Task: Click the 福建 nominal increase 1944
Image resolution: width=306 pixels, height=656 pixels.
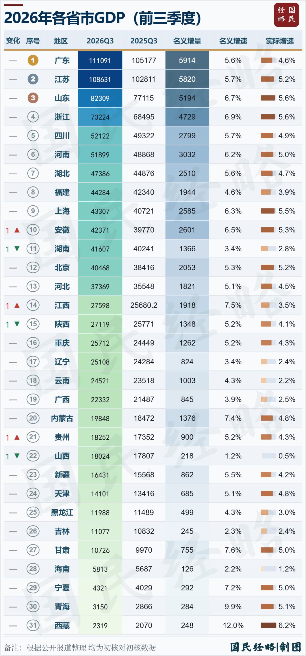Action: 187,192
